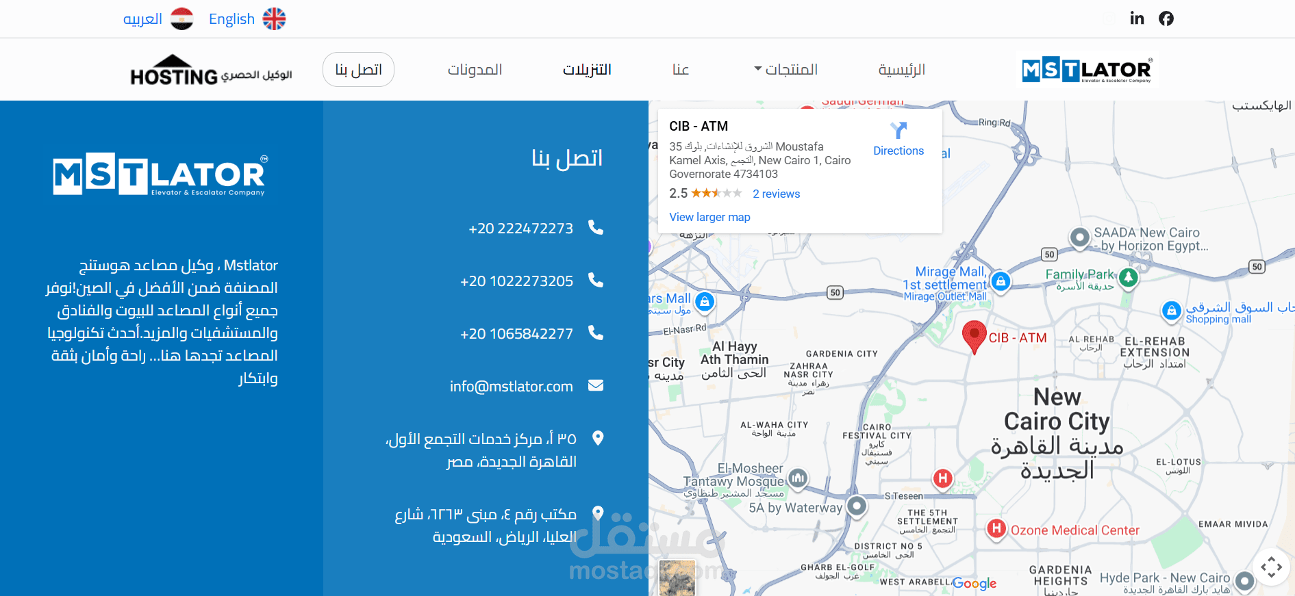Open the Facebook icon in top bar

click(1166, 18)
